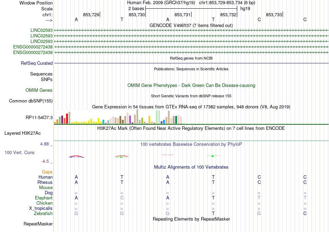The width and height of the screenshot is (329, 232).
Task: Click the Human Feb. 2009 (GRCh37/hg19) header
Action: coord(161,3)
